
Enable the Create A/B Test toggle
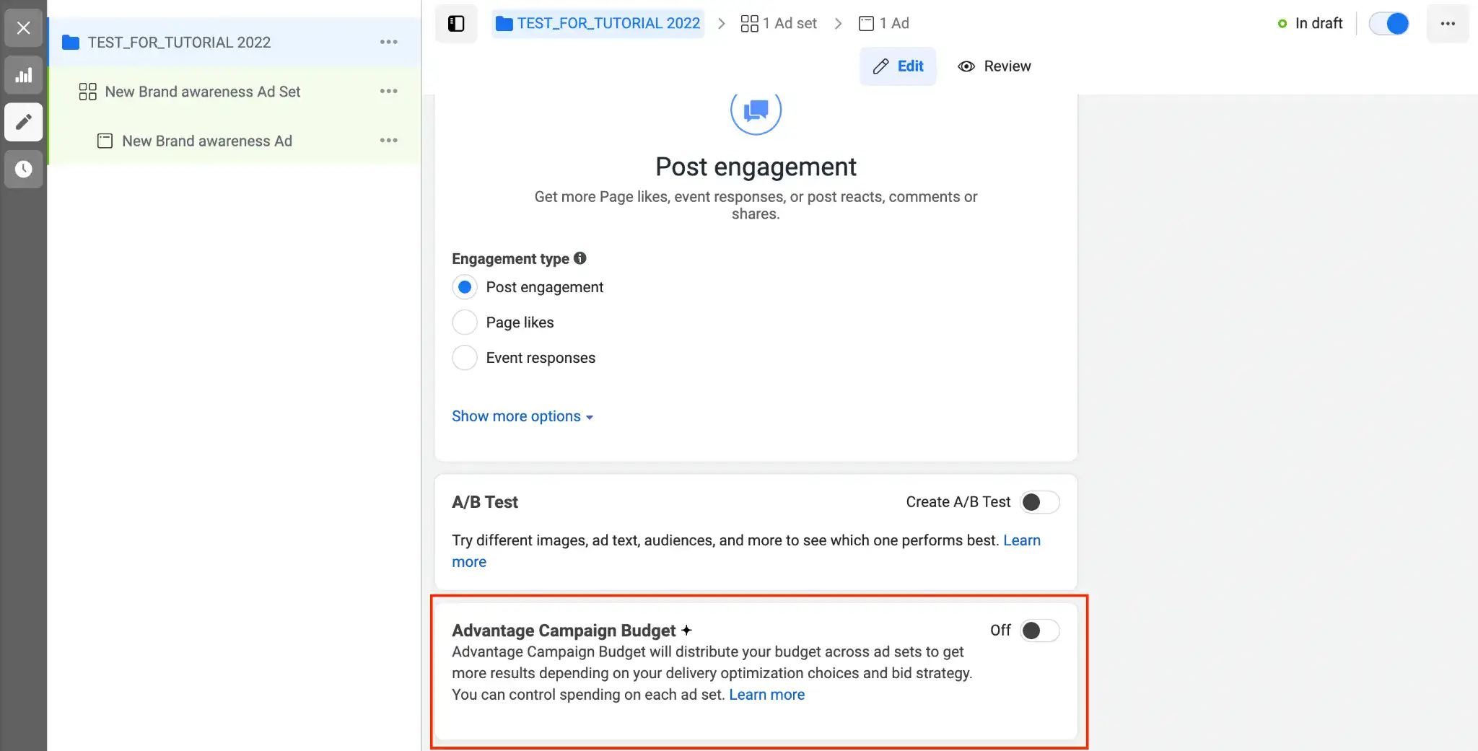(x=1039, y=501)
